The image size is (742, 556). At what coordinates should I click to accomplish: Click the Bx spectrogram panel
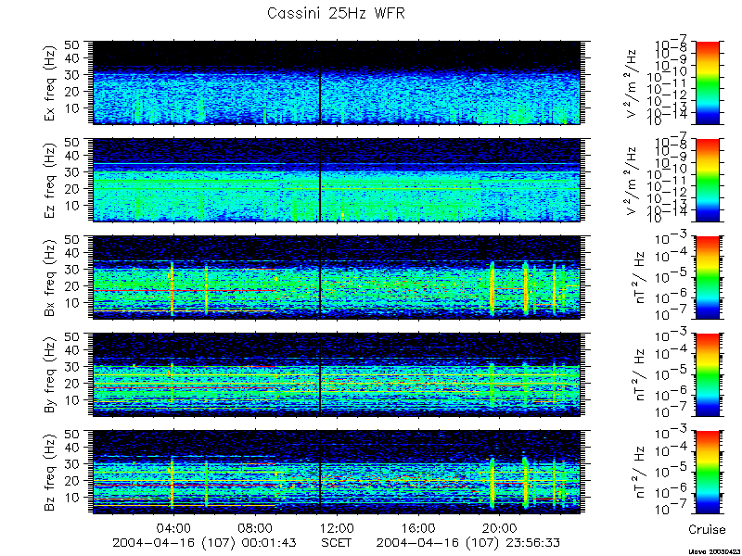[x=336, y=277]
